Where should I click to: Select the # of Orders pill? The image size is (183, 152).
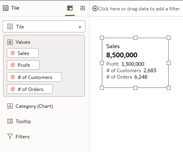point(30,89)
